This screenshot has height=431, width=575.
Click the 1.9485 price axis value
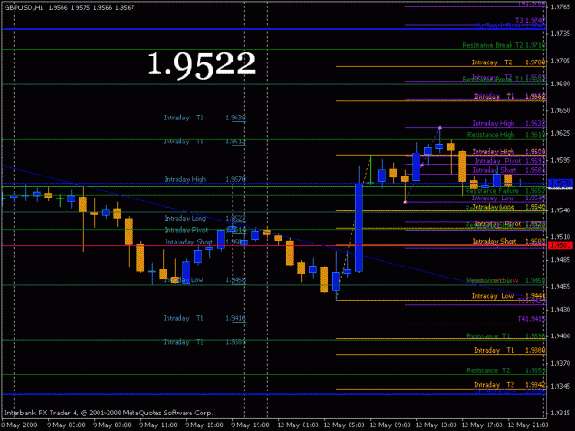point(560,260)
